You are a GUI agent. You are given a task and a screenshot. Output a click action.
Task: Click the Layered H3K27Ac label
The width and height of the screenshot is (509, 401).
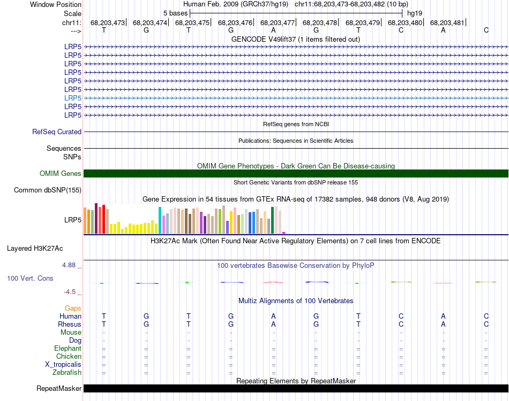click(35, 249)
